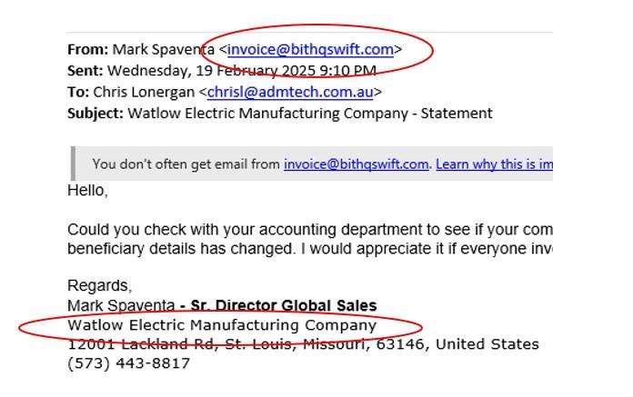This screenshot has width=633, height=397.
Task: Click the "Sr. Director Global Sales" title
Action: tap(284, 305)
